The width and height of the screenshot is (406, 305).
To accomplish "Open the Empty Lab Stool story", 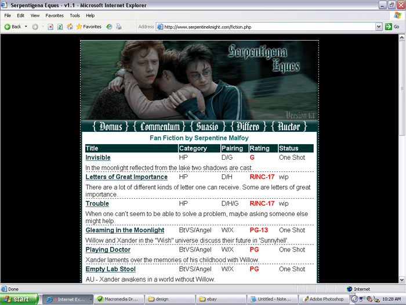I will pyautogui.click(x=111, y=269).
